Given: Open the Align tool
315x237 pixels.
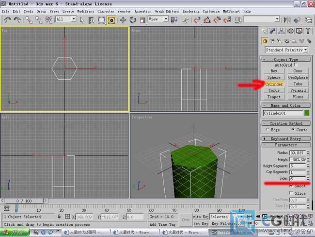Looking at the screenshot, I should (297, 20).
